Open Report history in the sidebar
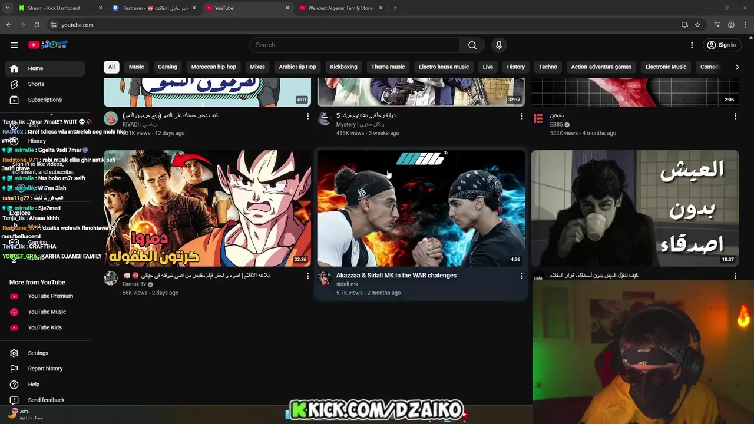754x424 pixels. point(45,369)
